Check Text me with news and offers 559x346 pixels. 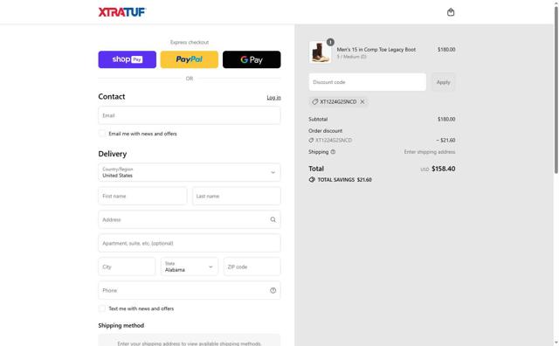pos(102,308)
